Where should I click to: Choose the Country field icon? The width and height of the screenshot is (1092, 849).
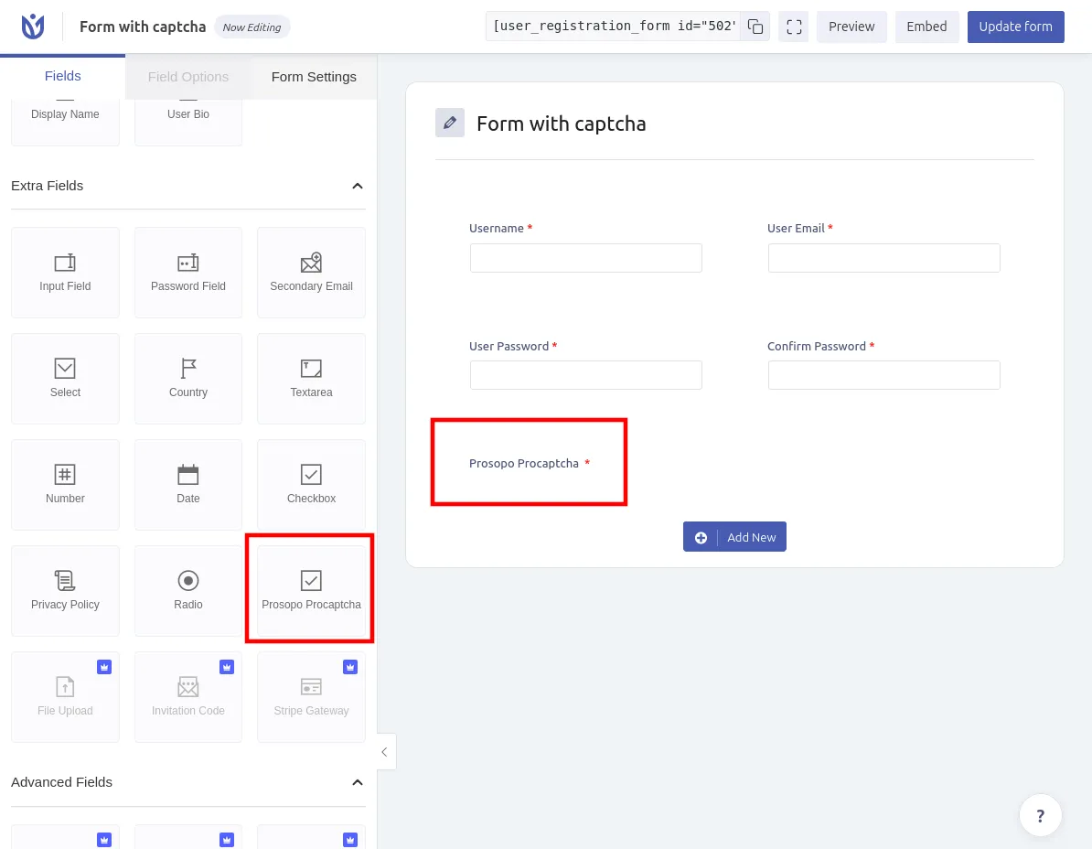(188, 369)
